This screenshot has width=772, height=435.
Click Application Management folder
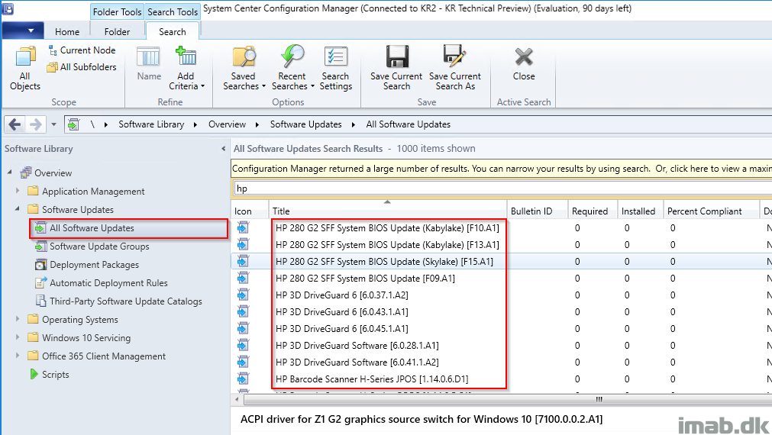[93, 192]
